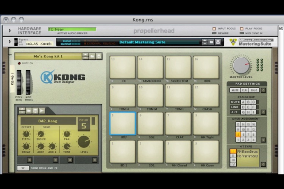Click the Drum 5 number display
Viewport: 284px width, 189px height.
[84, 124]
